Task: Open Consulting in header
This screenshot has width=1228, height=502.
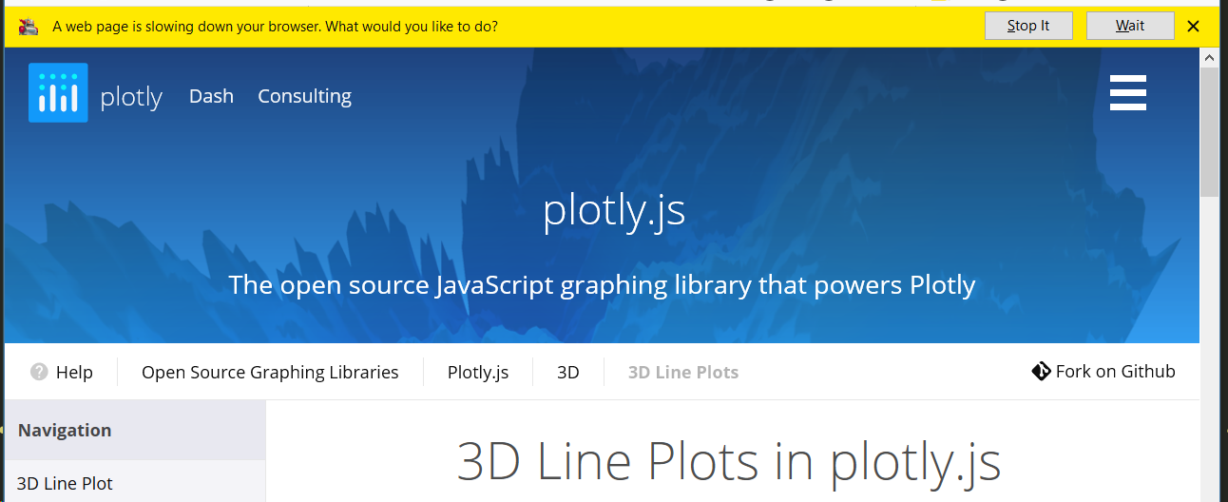Action: 305,96
